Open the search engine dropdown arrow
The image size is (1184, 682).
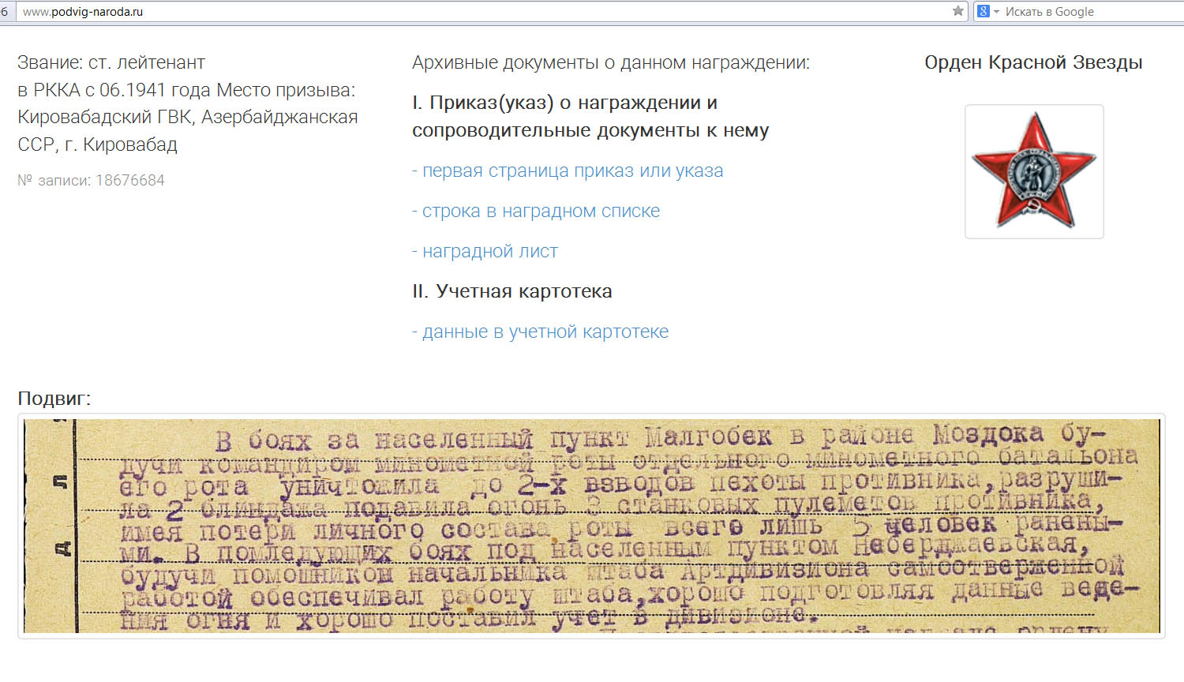(996, 12)
